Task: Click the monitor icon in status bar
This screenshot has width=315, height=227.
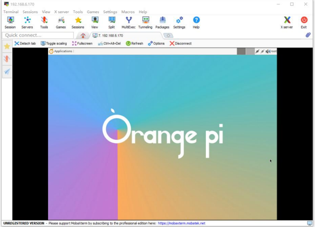Action: (310, 223)
